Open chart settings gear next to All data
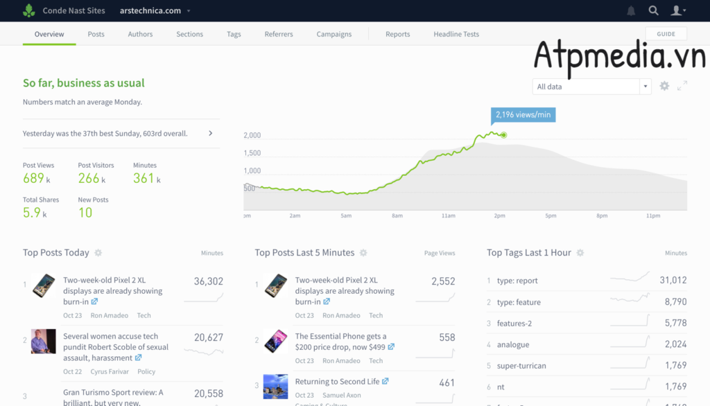Screen dimensions: 710x406 pyautogui.click(x=664, y=86)
